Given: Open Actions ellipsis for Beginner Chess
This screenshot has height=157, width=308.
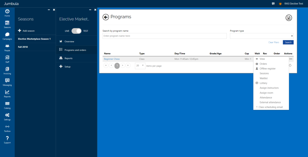Looking at the screenshot, I should (x=291, y=59).
